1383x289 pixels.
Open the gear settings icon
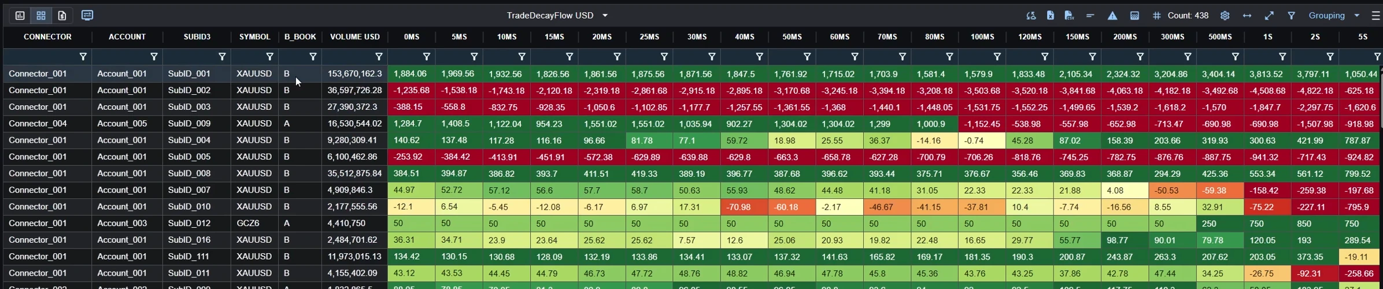pos(1225,16)
